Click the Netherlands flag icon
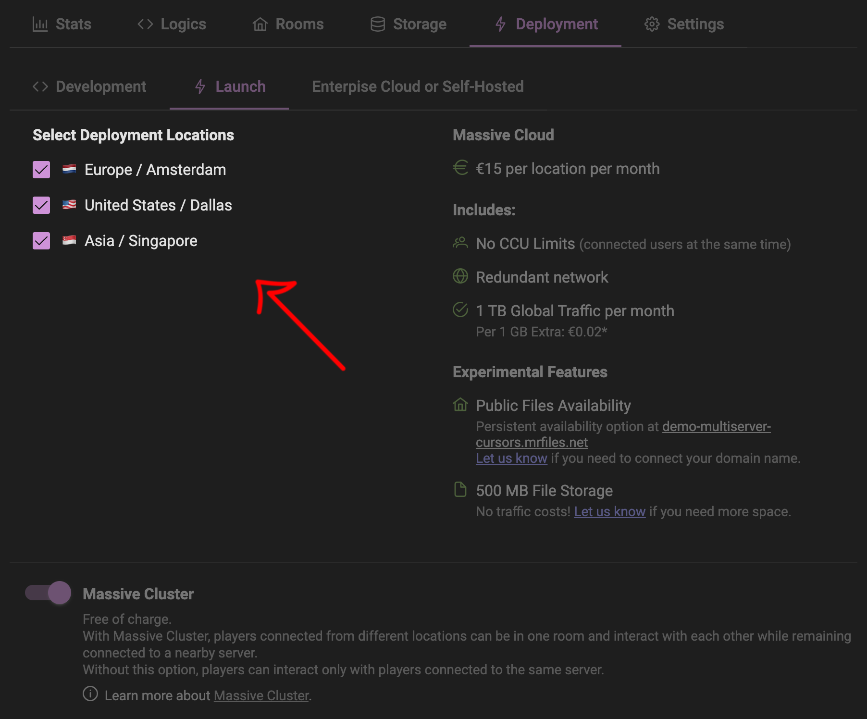The image size is (867, 719). click(x=69, y=169)
